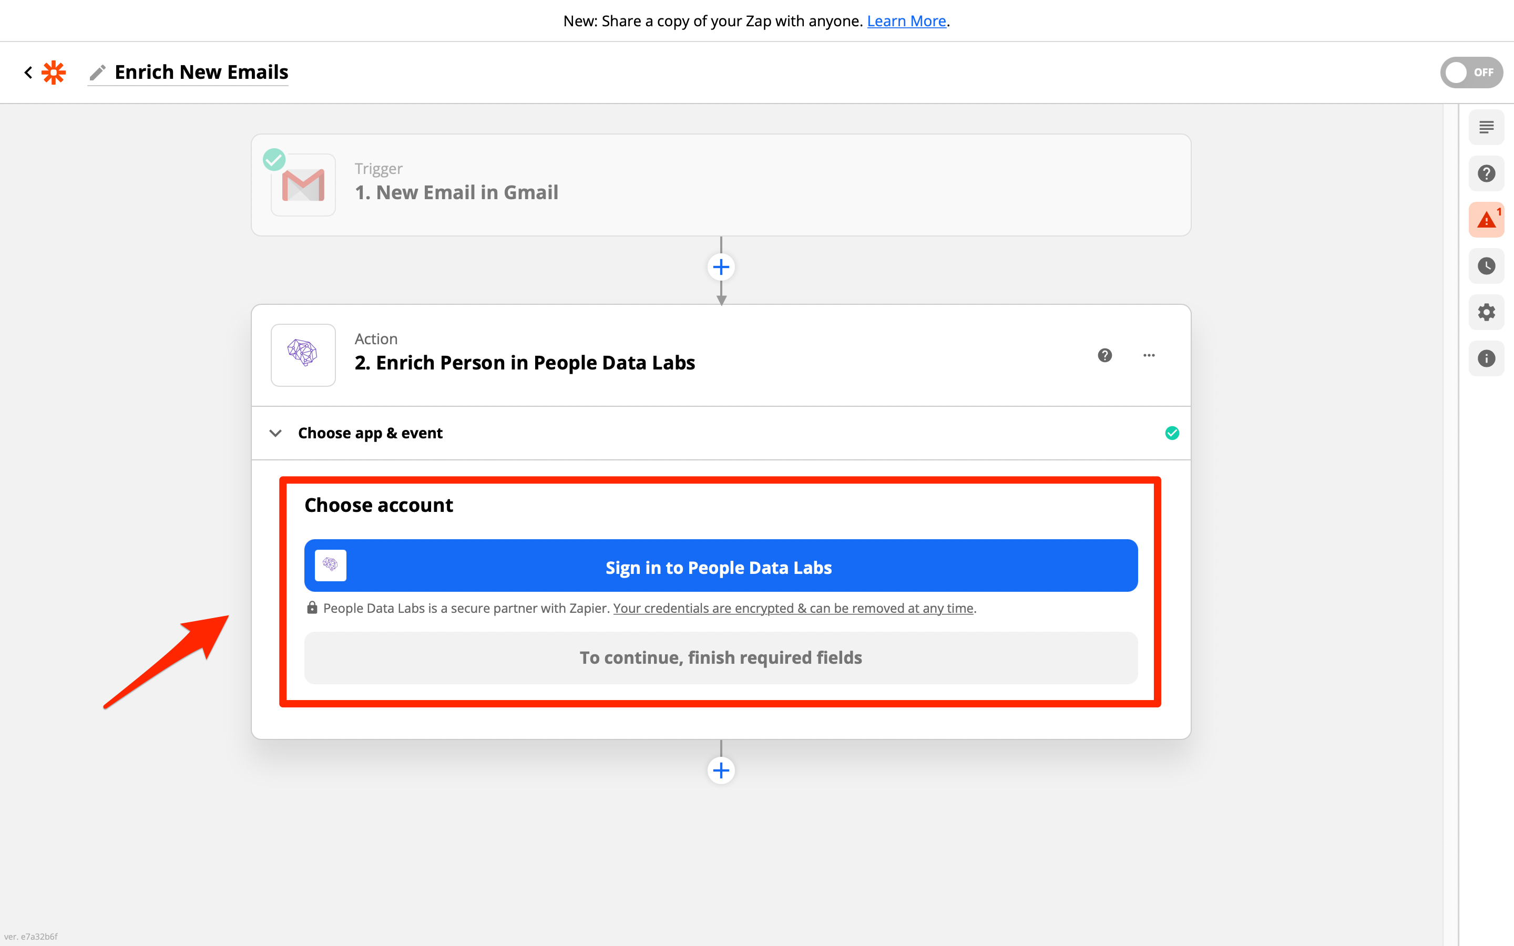Screen dimensions: 1514x946
Task: Open the settings gear in sidebar
Action: click(1486, 312)
